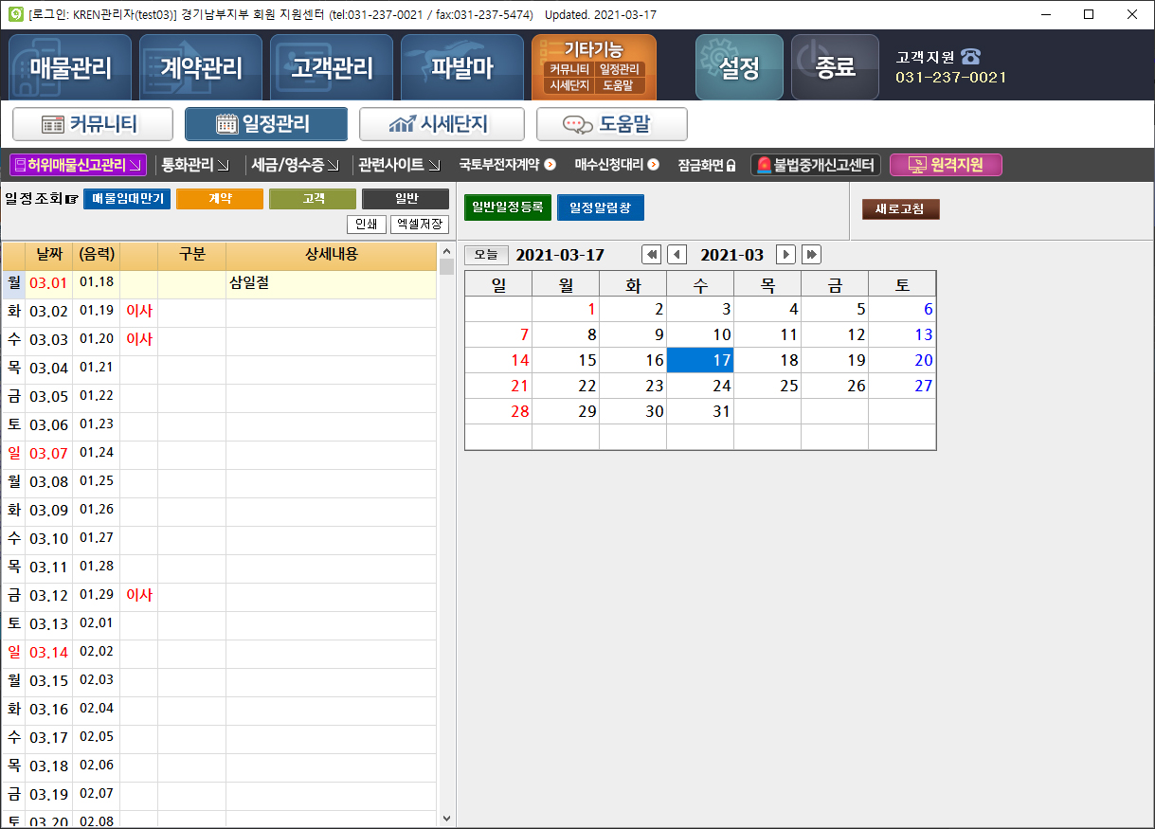Viewport: 1155px width, 829px height.
Task: Click the 파발마 horse icon
Action: pos(461,66)
